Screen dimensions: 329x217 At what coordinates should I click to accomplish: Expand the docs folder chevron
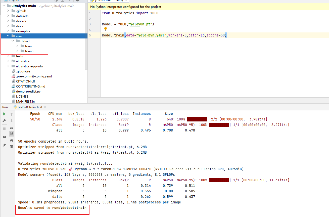[8, 26]
